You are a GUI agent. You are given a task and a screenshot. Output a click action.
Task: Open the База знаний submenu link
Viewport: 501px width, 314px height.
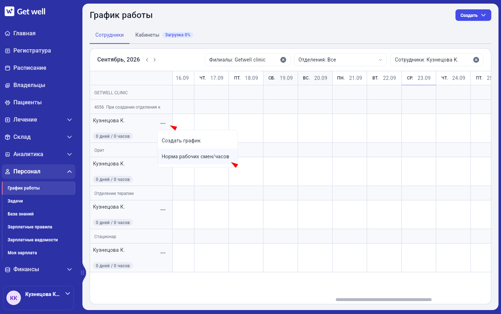point(21,214)
